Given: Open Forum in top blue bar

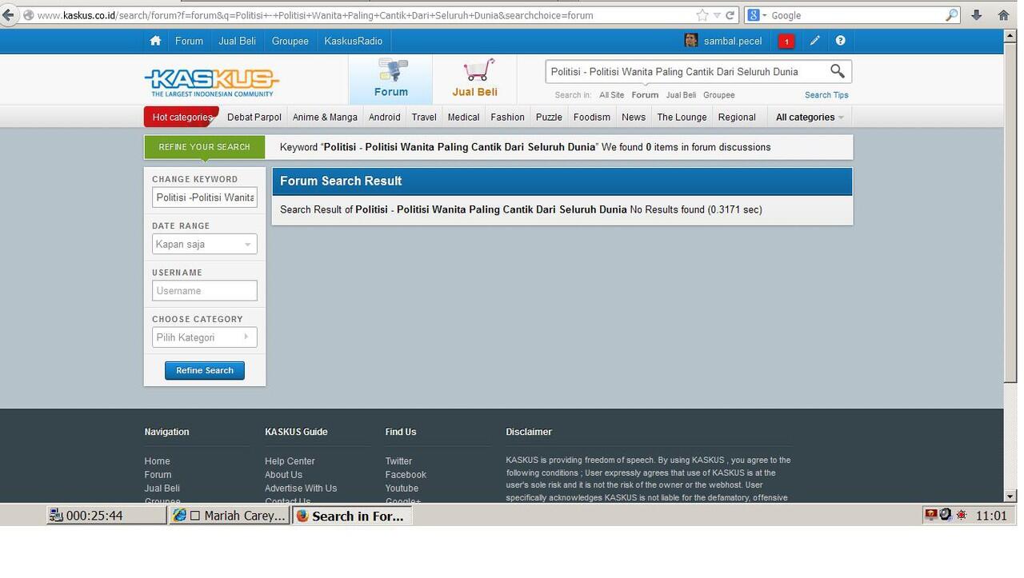Looking at the screenshot, I should pos(189,41).
